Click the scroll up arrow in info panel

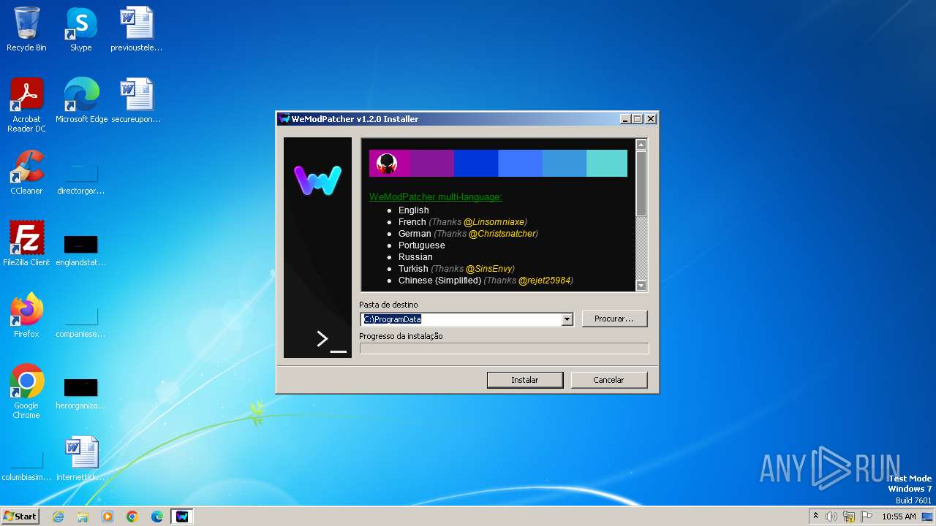coord(641,144)
